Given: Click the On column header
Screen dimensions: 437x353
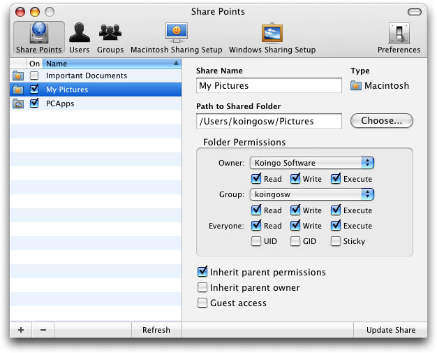Looking at the screenshot, I should 34,64.
